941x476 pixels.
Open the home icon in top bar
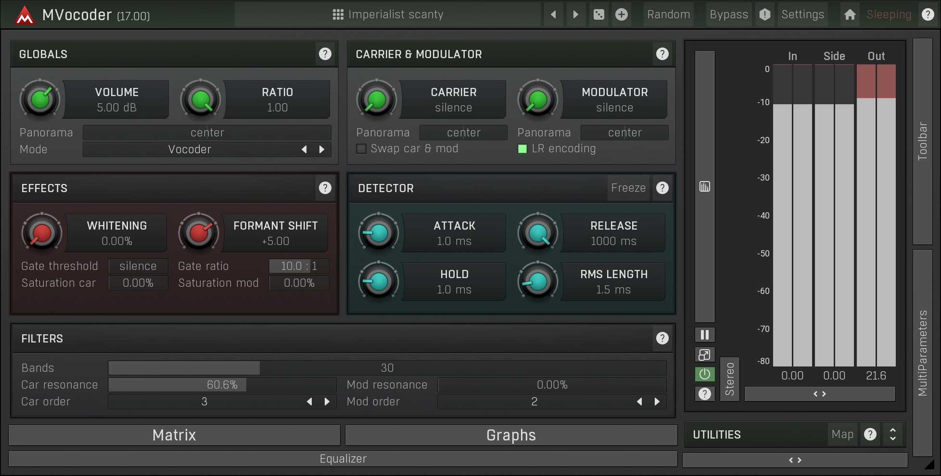click(x=850, y=14)
